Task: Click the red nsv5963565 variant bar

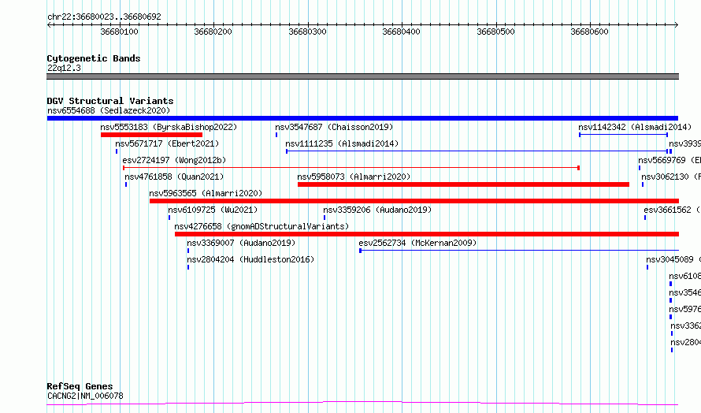Action: point(414,201)
